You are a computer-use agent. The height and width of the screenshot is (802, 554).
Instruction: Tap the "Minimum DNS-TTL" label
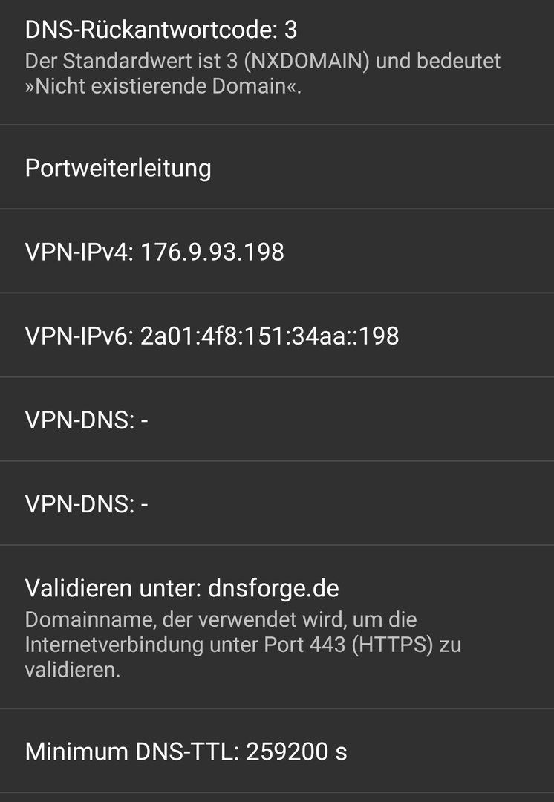pyautogui.click(x=128, y=752)
